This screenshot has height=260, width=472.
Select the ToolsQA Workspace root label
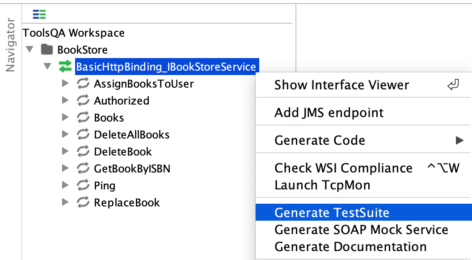click(x=74, y=33)
